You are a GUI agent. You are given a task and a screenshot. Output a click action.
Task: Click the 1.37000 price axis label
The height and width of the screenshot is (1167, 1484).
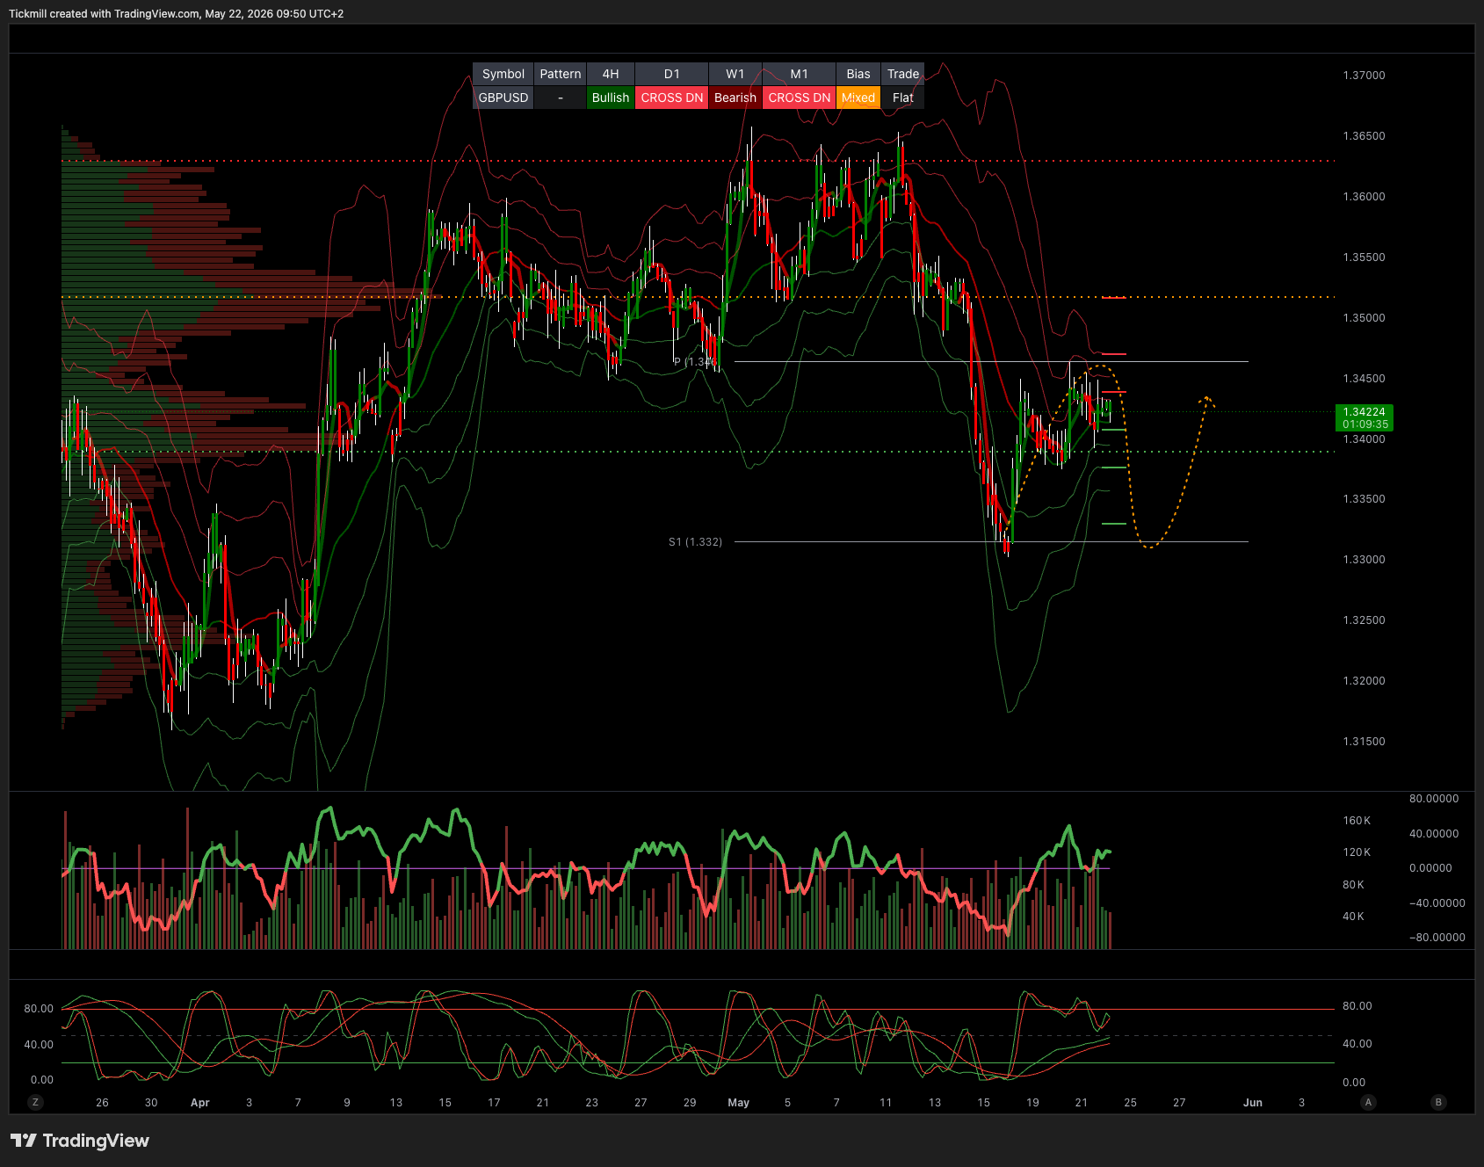click(1364, 76)
